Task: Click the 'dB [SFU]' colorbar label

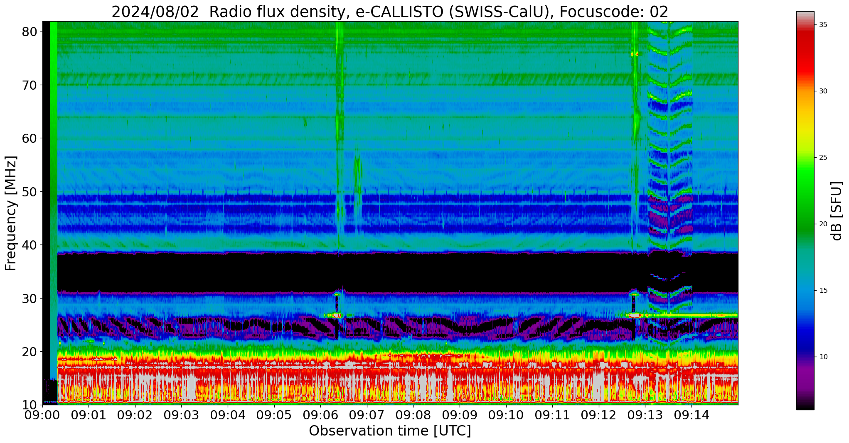Action: point(836,211)
